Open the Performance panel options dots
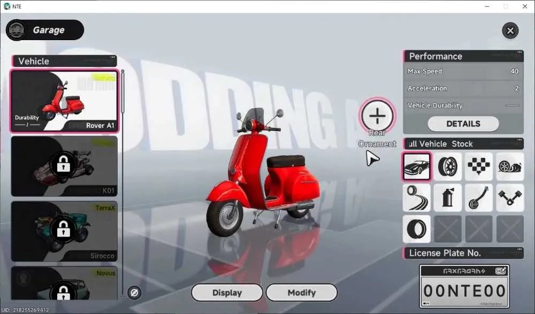Viewport: 535px width, 314px height. (x=519, y=52)
